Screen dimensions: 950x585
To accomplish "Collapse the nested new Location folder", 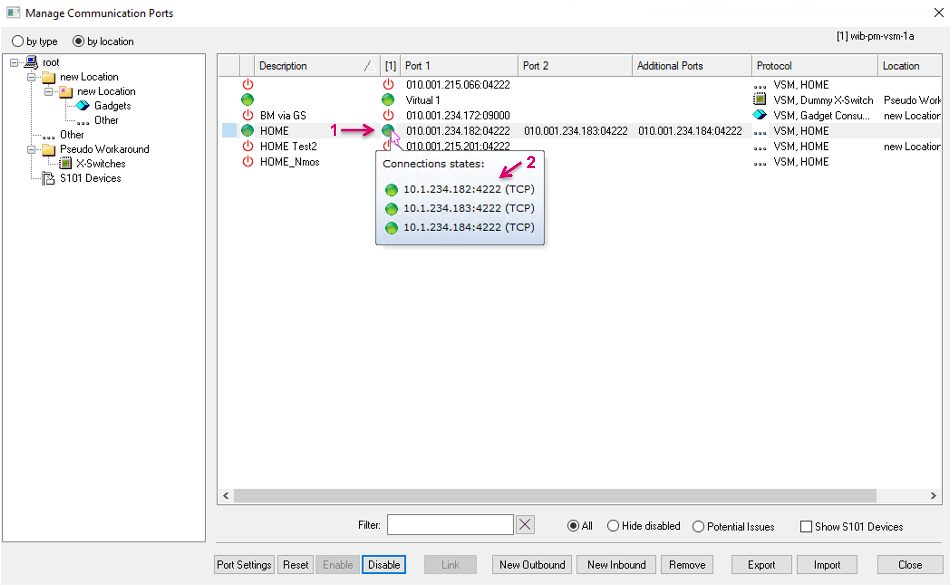I will (48, 92).
